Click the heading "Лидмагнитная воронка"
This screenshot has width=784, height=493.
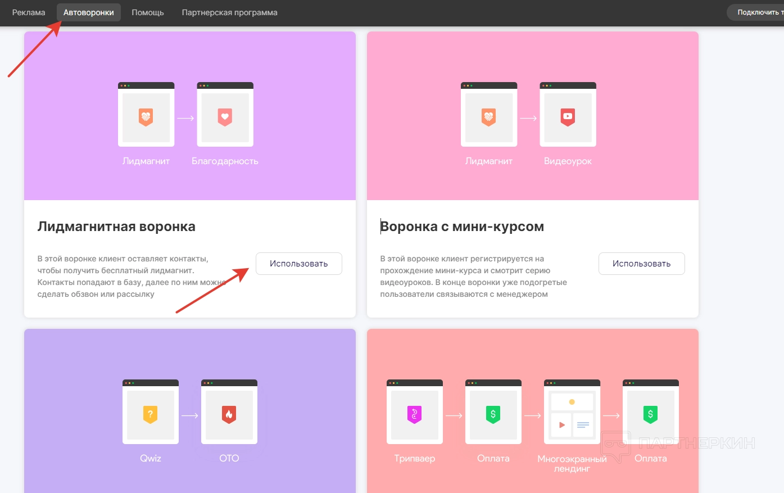(x=116, y=227)
